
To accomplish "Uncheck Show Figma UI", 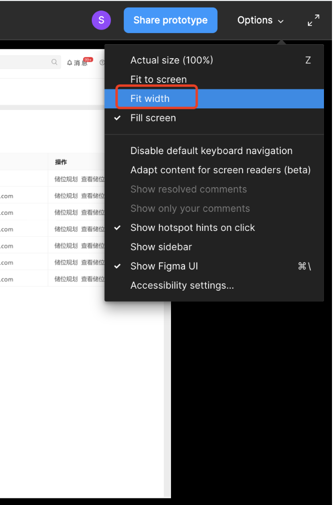I will click(164, 266).
